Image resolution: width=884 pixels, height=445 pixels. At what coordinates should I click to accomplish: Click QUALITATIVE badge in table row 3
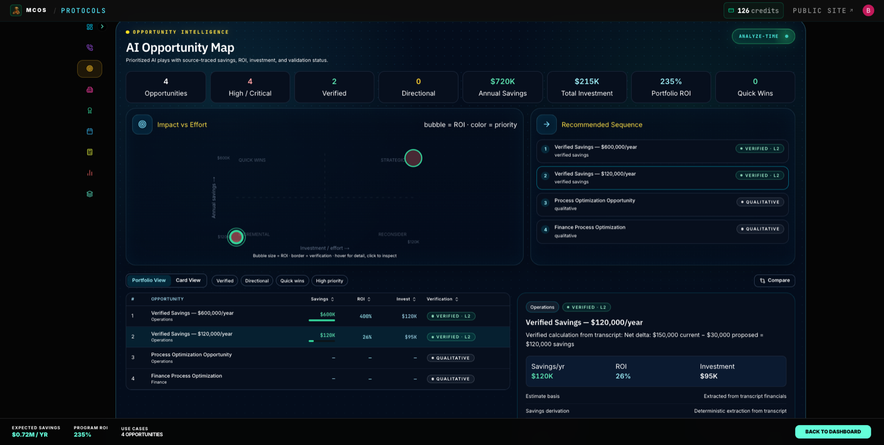(x=451, y=358)
